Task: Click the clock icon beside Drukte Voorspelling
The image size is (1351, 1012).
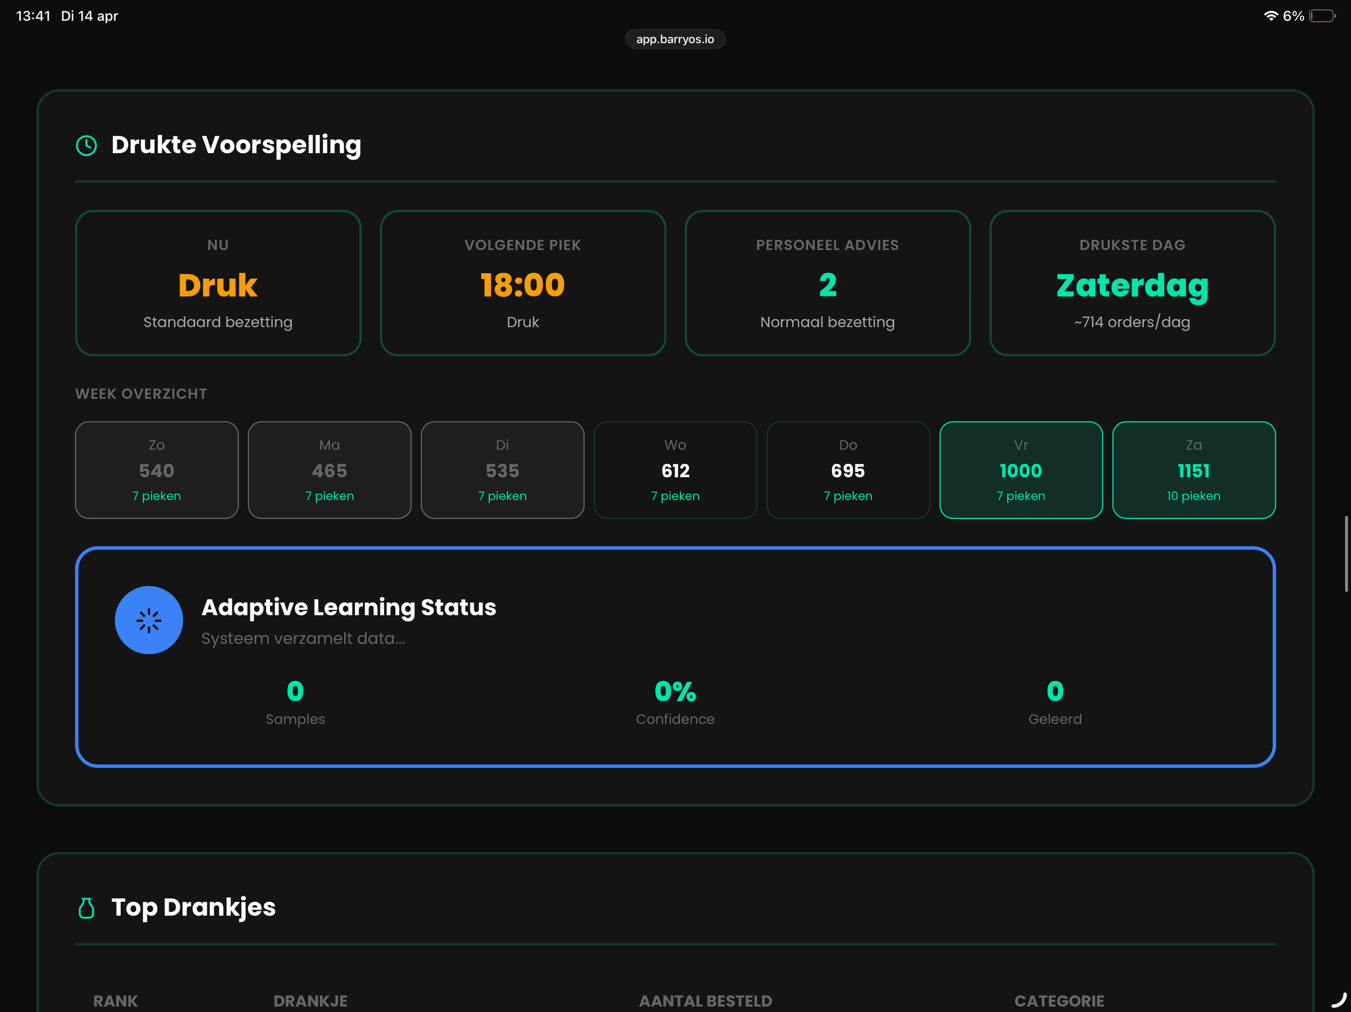Action: [x=86, y=145]
